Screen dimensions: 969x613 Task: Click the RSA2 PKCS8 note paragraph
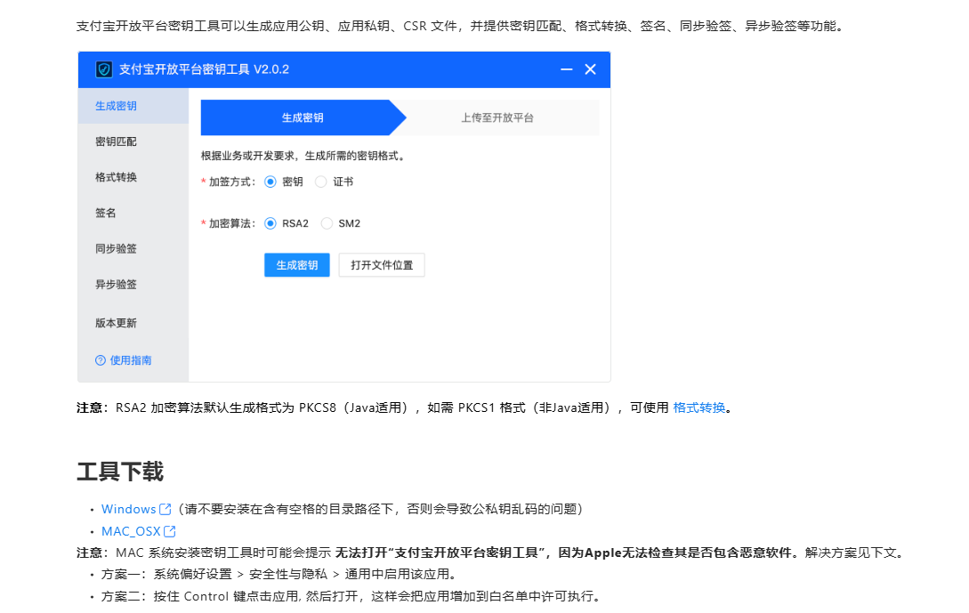coord(405,407)
